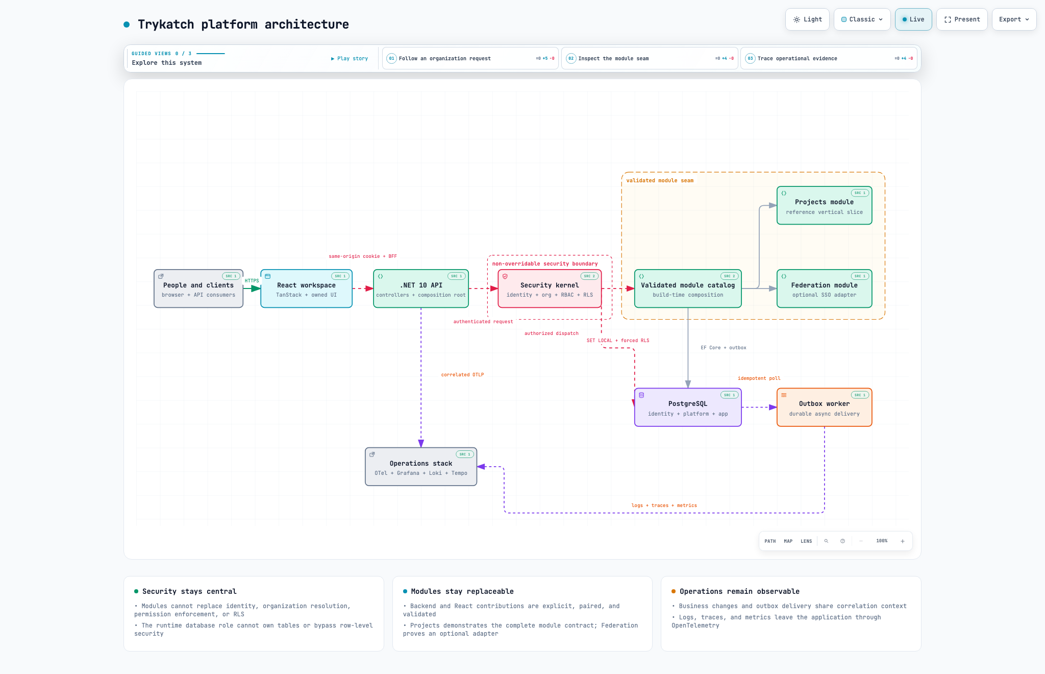
Task: Open the SRC 1 badge on Federation module
Action: [x=860, y=276]
